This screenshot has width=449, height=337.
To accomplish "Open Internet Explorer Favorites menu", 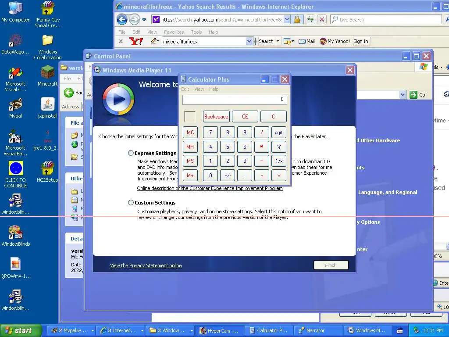I will pyautogui.click(x=174, y=32).
